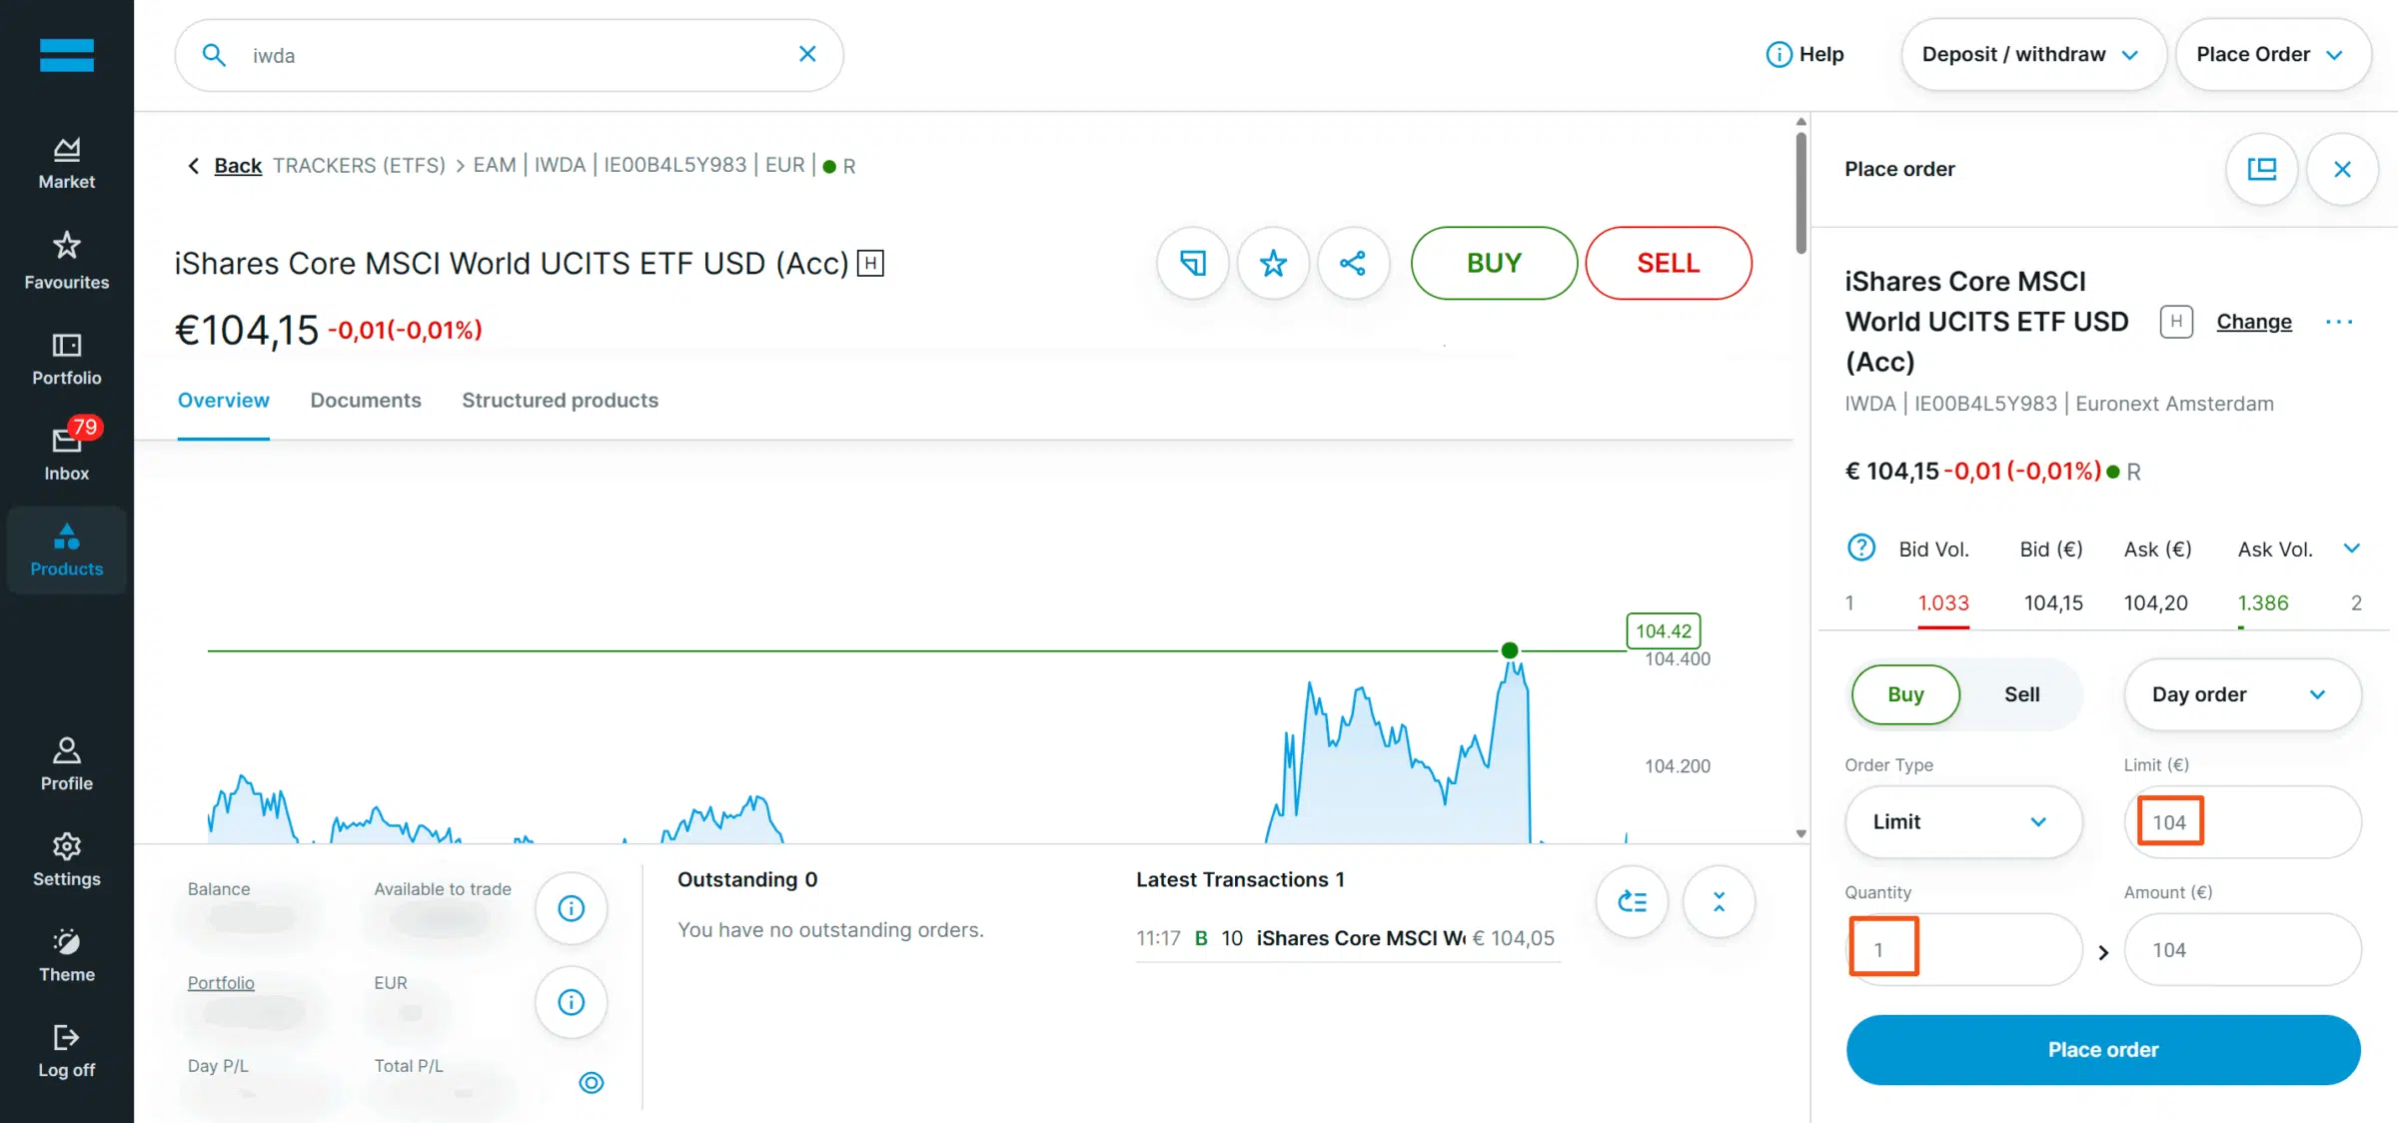Toggle account values visibility eye icon
This screenshot has width=2398, height=1123.
point(592,1083)
